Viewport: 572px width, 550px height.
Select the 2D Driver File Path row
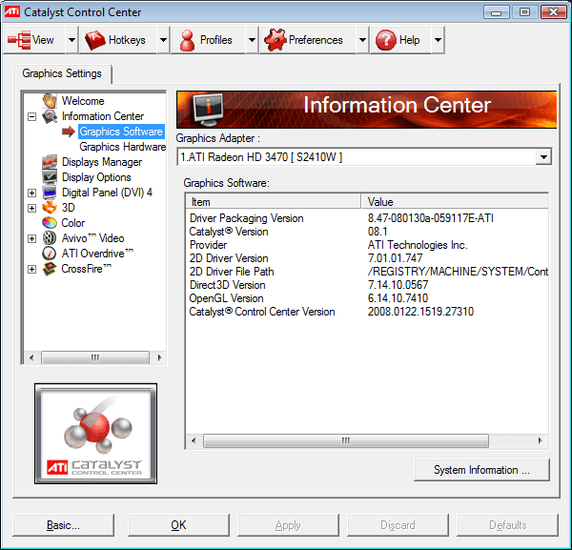tap(367, 272)
